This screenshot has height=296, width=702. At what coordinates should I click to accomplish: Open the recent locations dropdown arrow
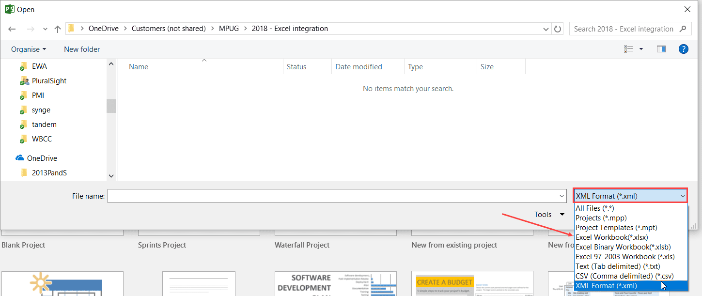(x=45, y=29)
